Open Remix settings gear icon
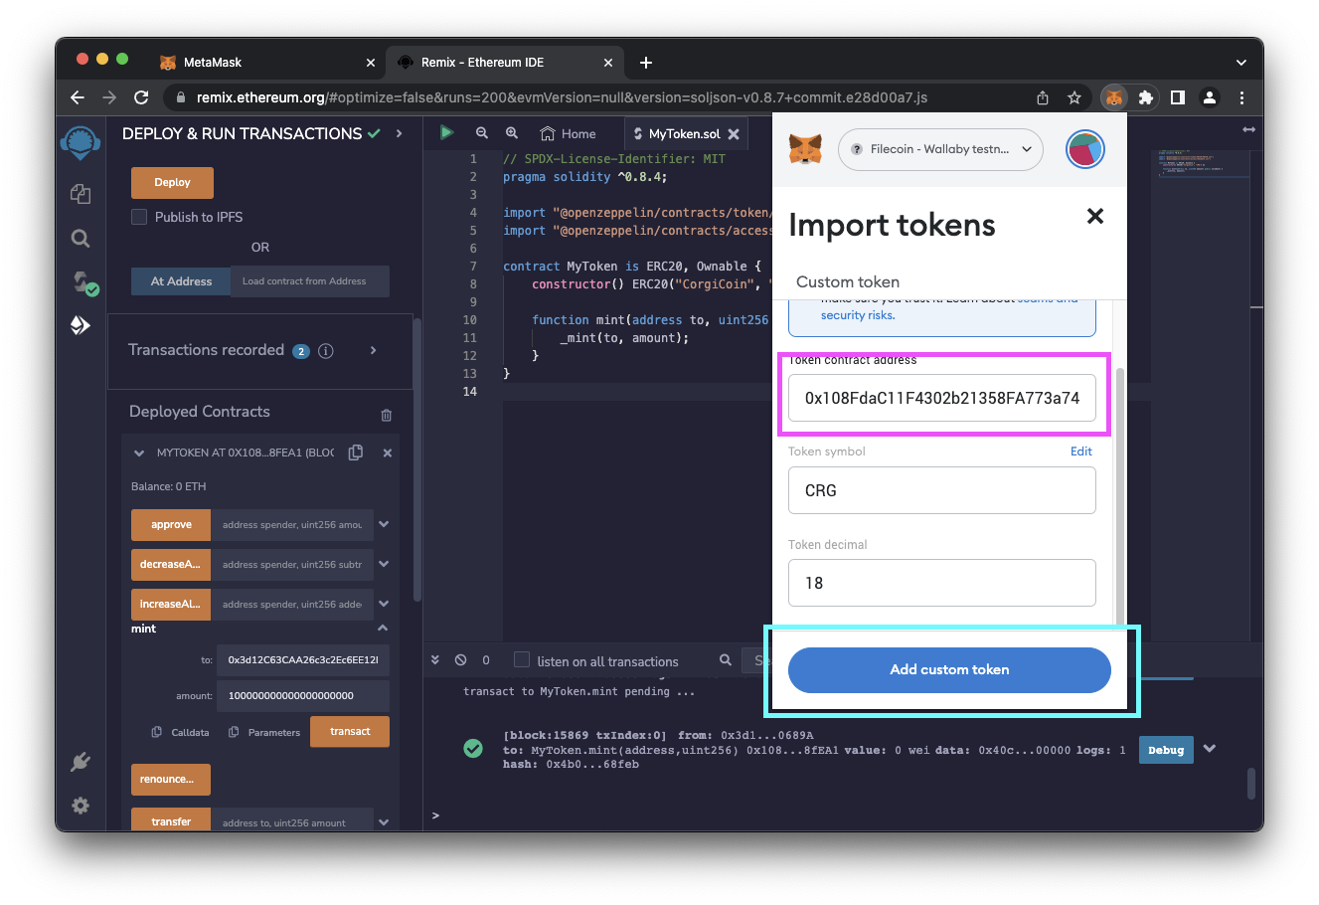The image size is (1319, 905). pos(81,806)
